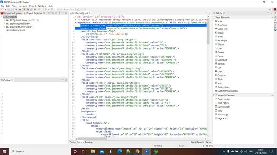Click the editor horizontal scrollbar thumb
Viewport: 277px width, 155px height.
point(92,139)
